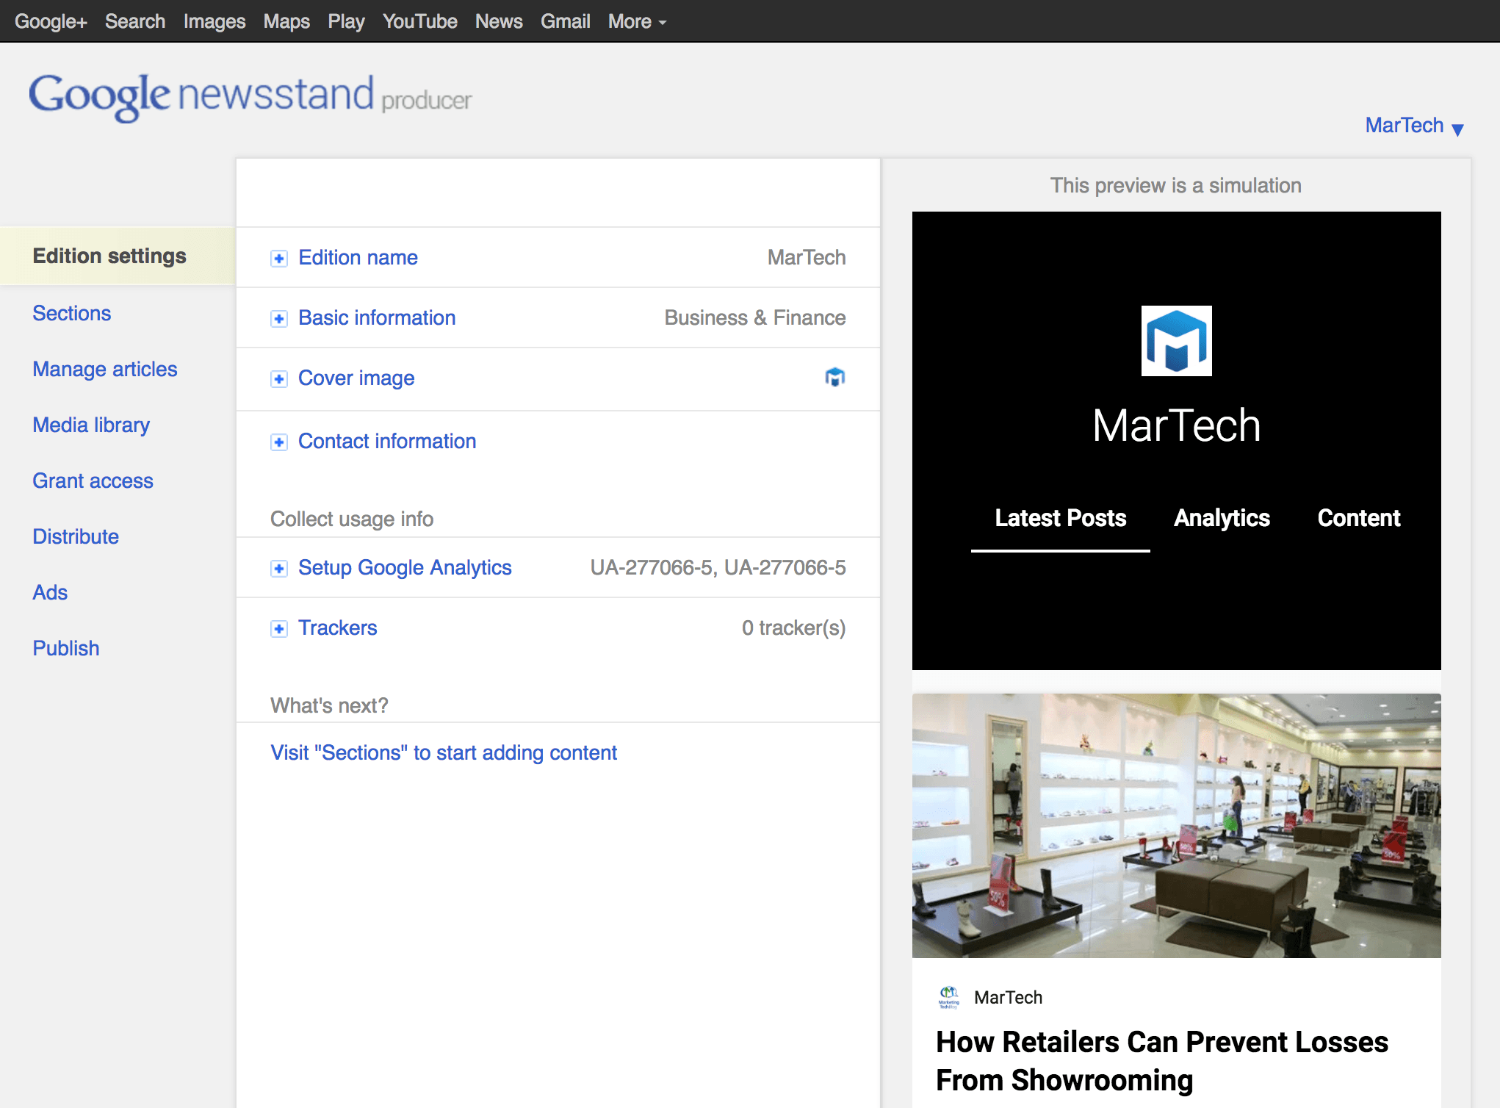Screen dimensions: 1500x1108
Task: Click the Setup Google Analytics link
Action: [405, 567]
